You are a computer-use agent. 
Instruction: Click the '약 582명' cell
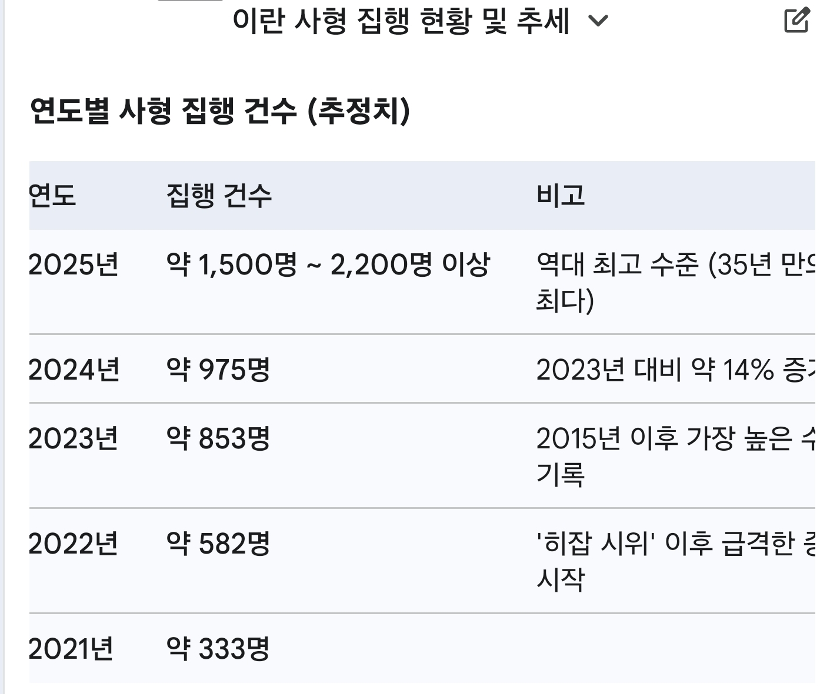coord(218,544)
